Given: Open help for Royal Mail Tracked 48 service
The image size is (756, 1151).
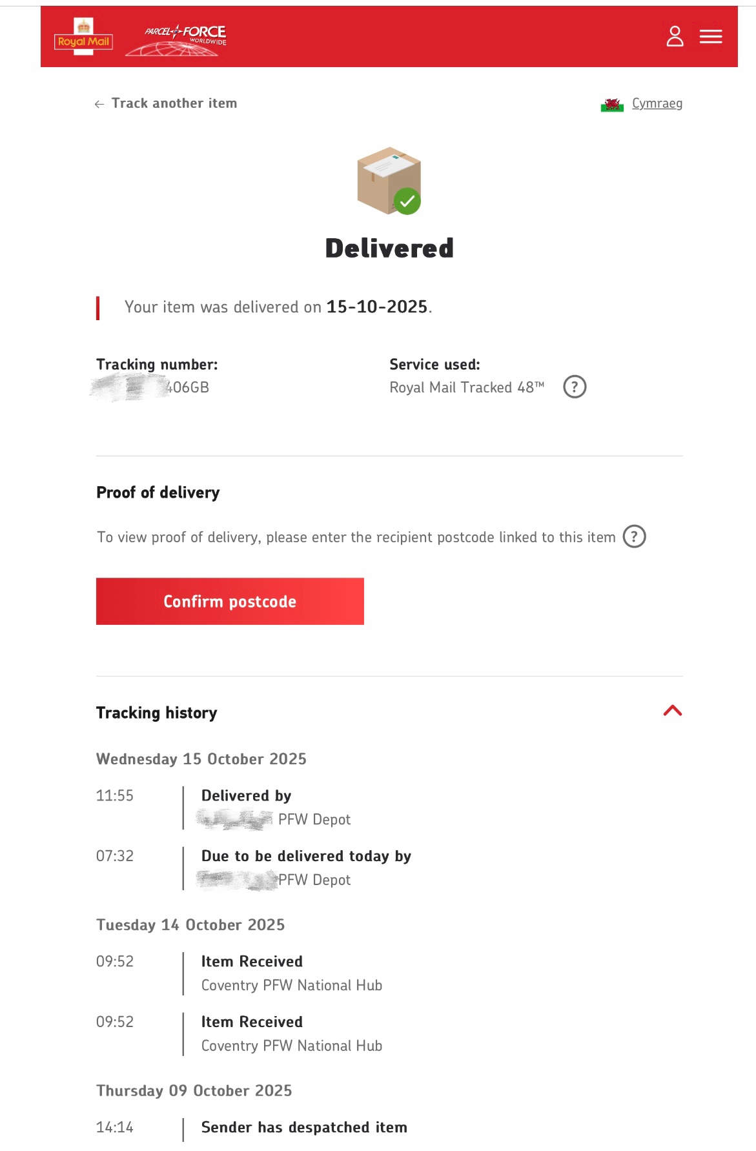Looking at the screenshot, I should coord(575,387).
